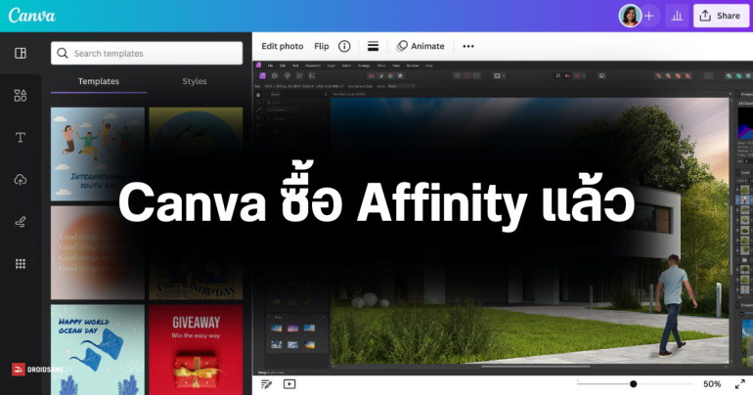Image resolution: width=753 pixels, height=395 pixels.
Task: Select the purple Photo Persona icon
Action: tap(263, 76)
